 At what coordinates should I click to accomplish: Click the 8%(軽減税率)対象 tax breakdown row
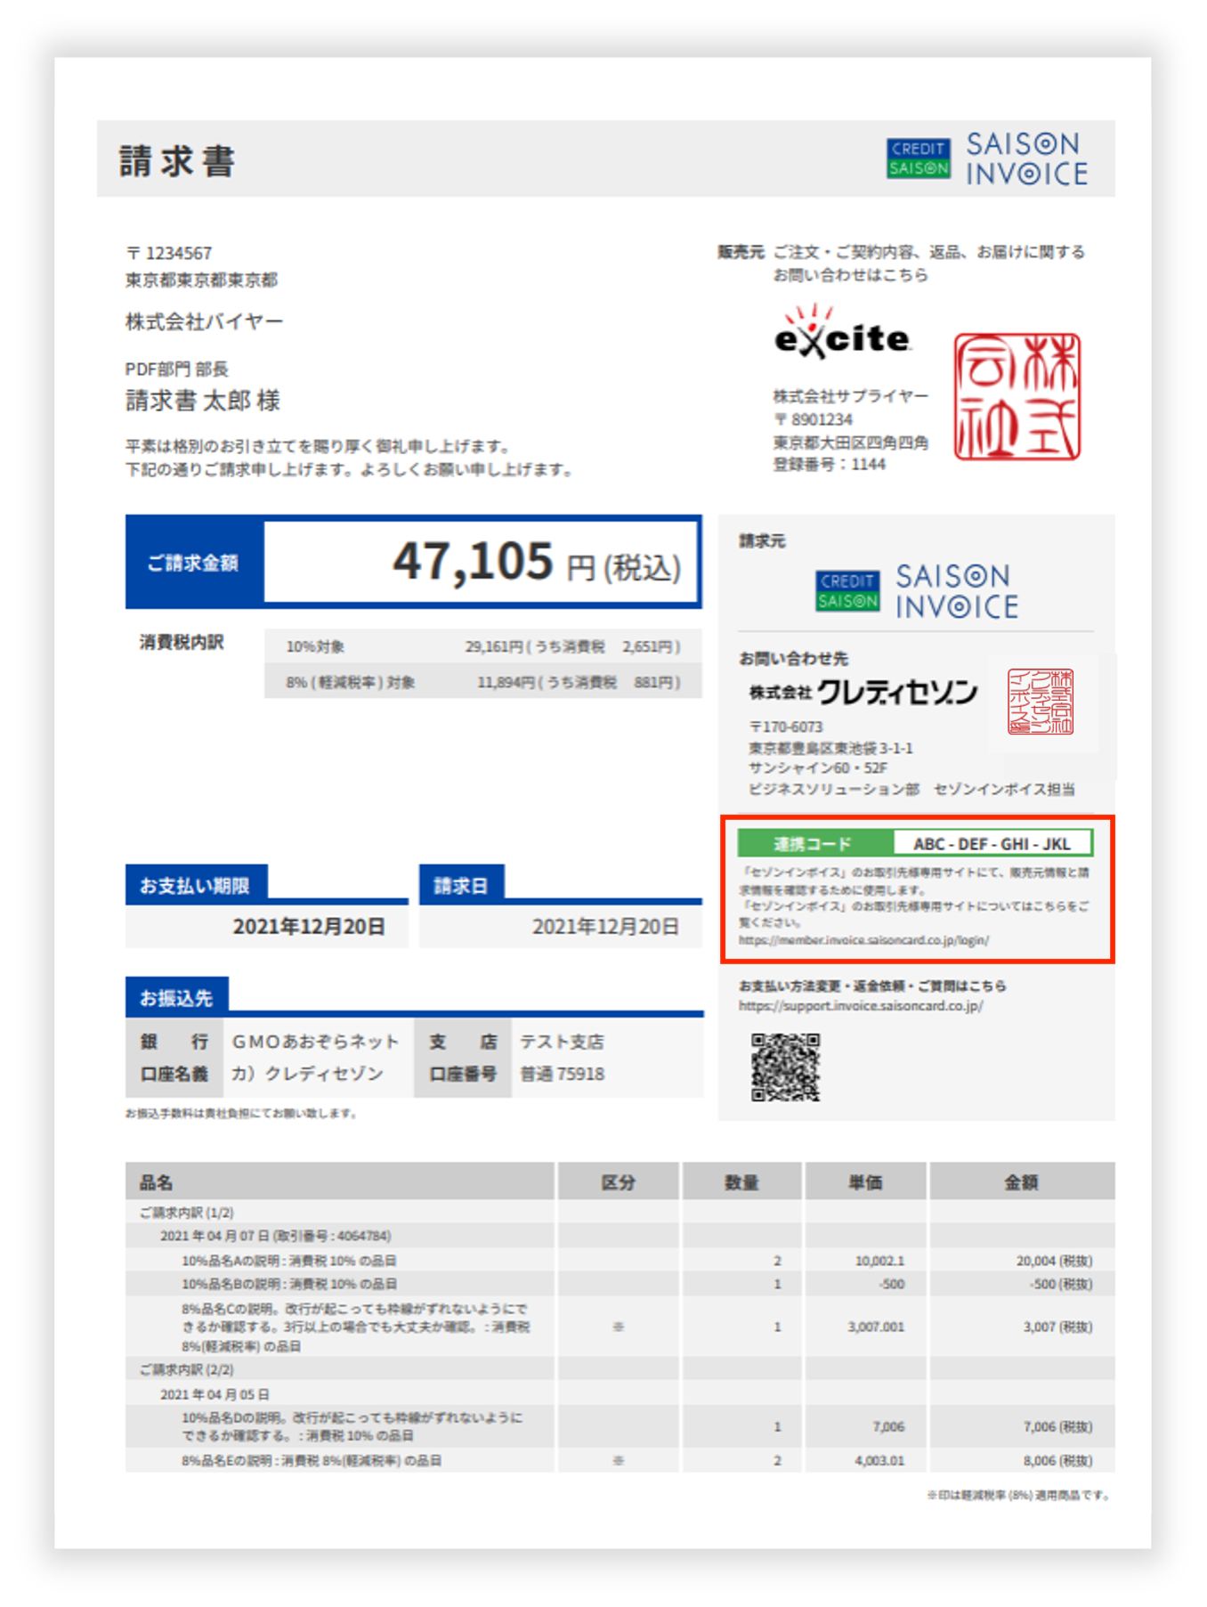(482, 682)
